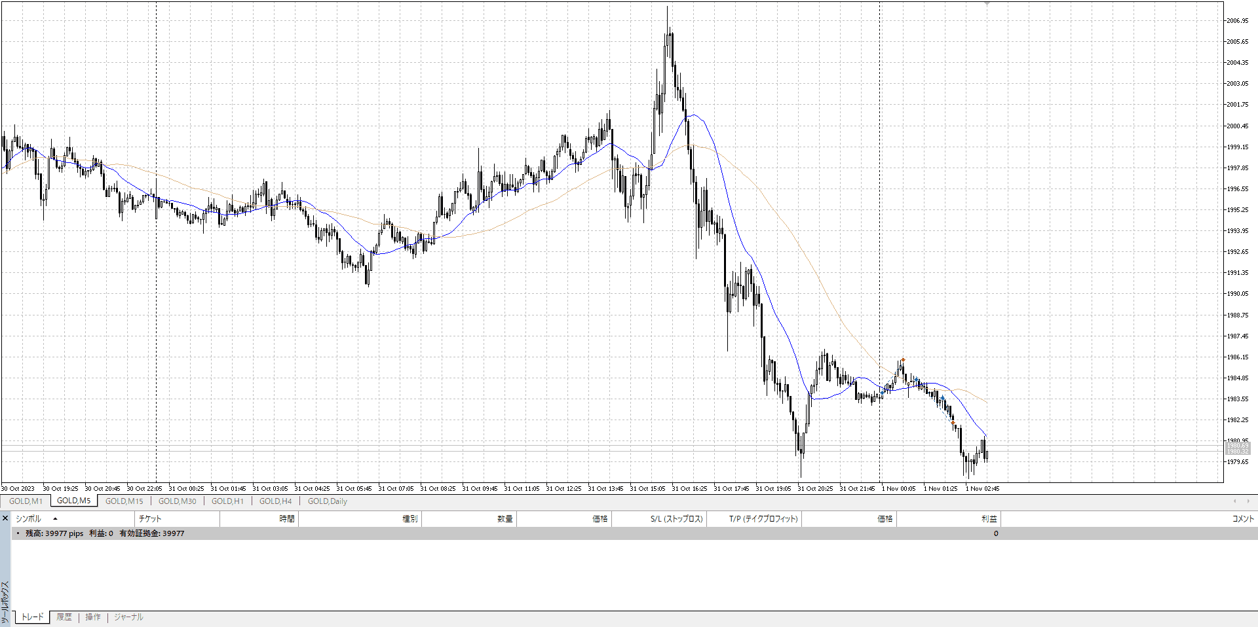Click the 利益 column header
This screenshot has width=1258, height=627.
pyautogui.click(x=989, y=519)
